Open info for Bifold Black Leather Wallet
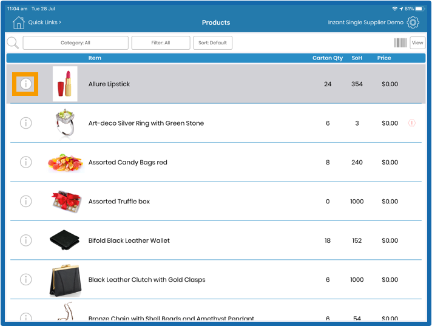This screenshot has width=432, height=326. (25, 240)
